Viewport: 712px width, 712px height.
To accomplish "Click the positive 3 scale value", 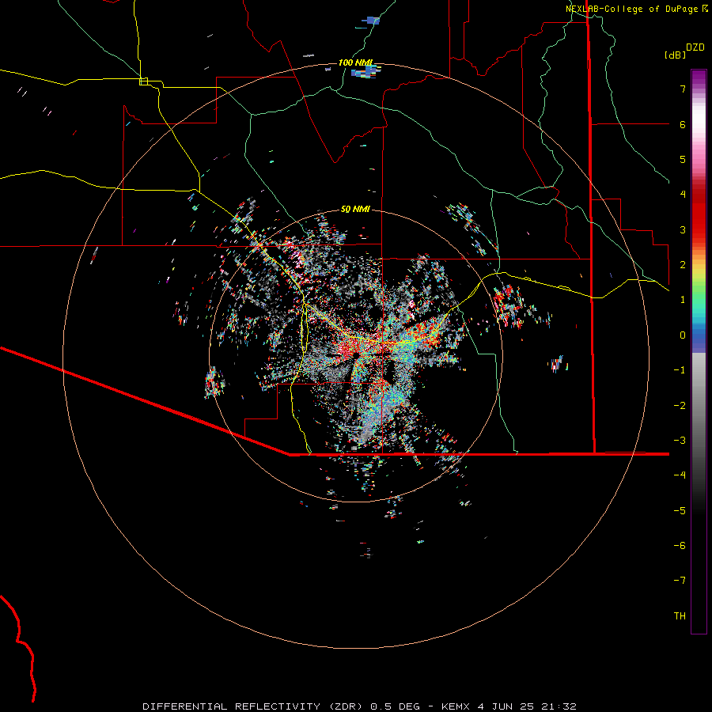I will point(683,229).
